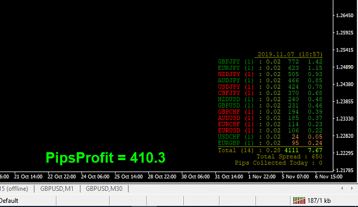Select the GBPJPY row in the pairs table

(x=270, y=62)
